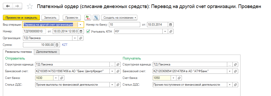Select the Реквизиты платежа tab

18,52
